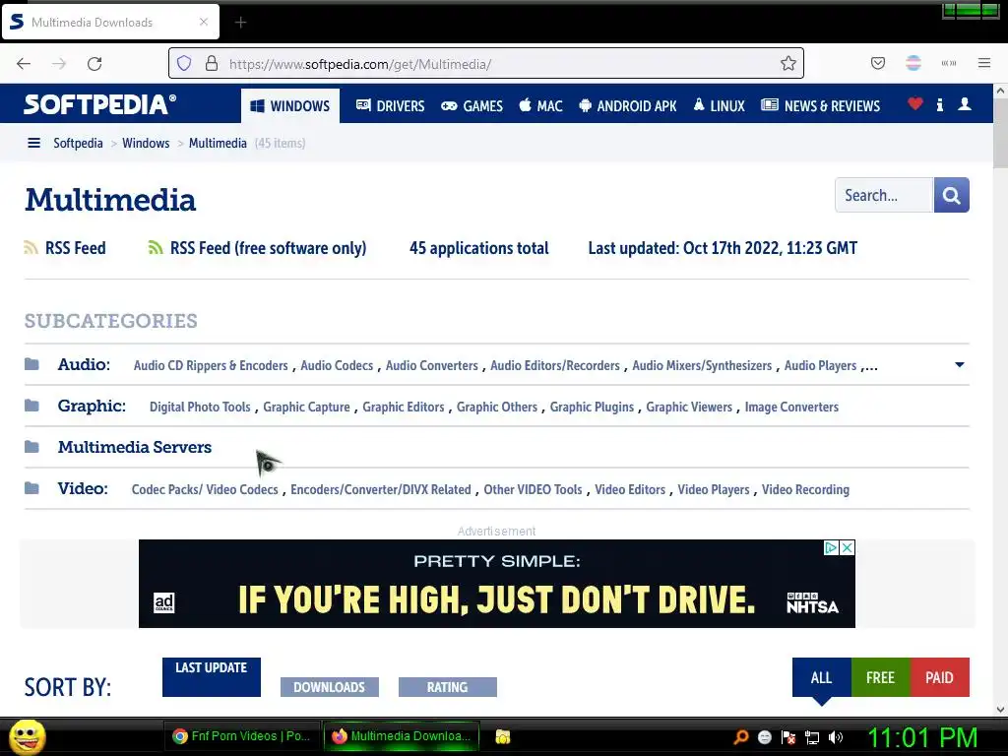1008x756 pixels.
Task: Click the shield tracking protection icon
Action: tap(184, 63)
